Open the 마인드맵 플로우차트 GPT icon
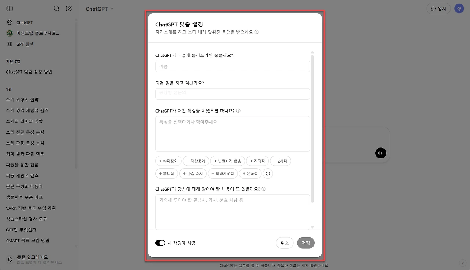The image size is (470, 270). pyautogui.click(x=10, y=33)
